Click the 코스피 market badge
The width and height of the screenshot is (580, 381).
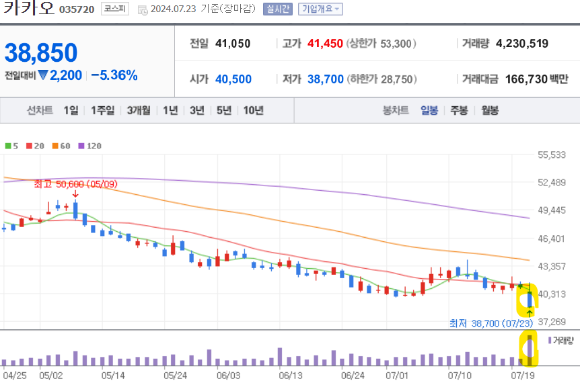click(115, 9)
